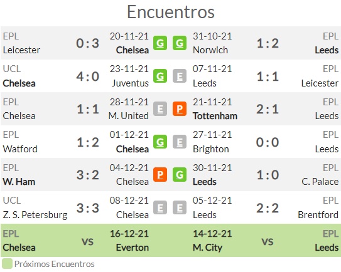The width and height of the screenshot is (341, 272).
Task: Click the Tottenham team name
Action: (215, 116)
